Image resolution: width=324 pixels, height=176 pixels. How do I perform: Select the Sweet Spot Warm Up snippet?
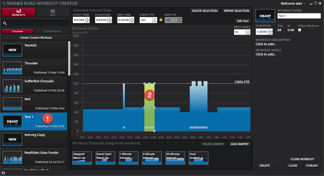pos(105,158)
